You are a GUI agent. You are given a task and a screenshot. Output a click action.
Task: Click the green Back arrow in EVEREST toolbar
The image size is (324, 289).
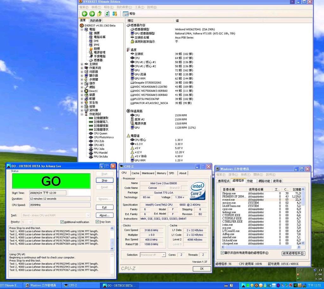click(84, 14)
